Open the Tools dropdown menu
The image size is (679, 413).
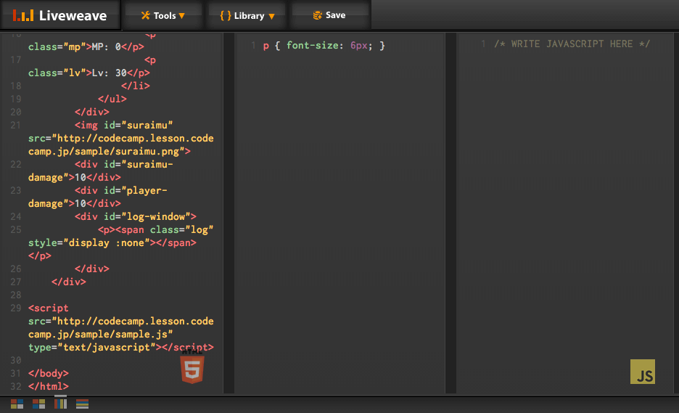click(162, 15)
